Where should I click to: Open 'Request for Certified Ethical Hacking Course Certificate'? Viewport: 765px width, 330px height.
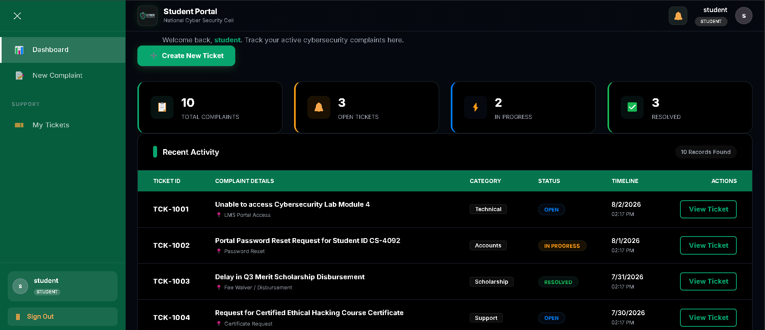(x=309, y=313)
